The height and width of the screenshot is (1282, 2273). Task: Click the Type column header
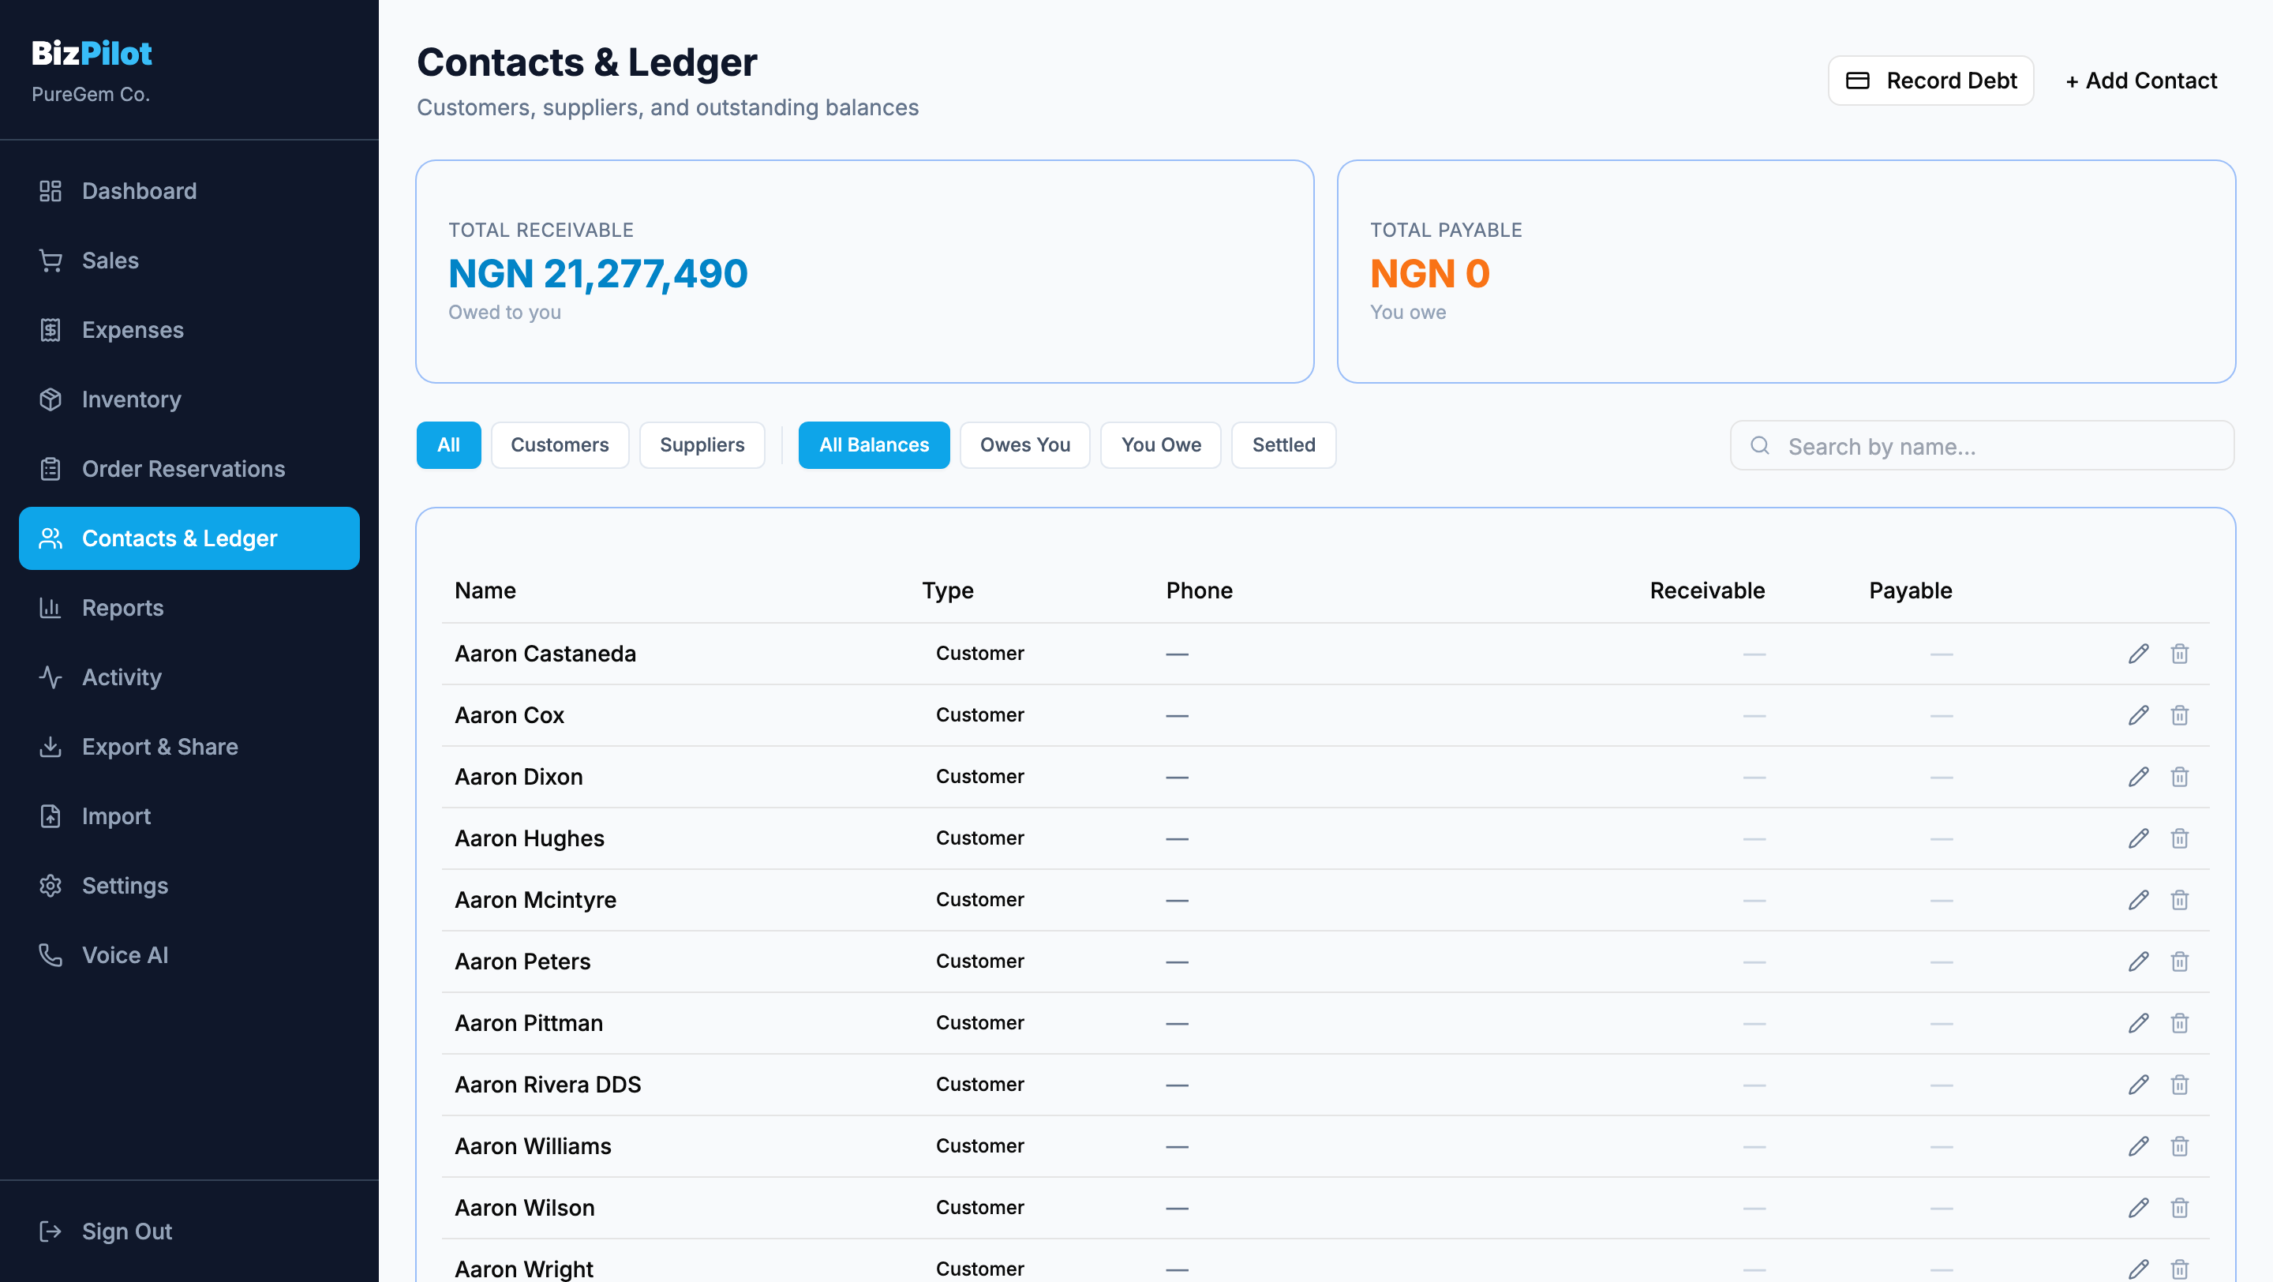[948, 591]
